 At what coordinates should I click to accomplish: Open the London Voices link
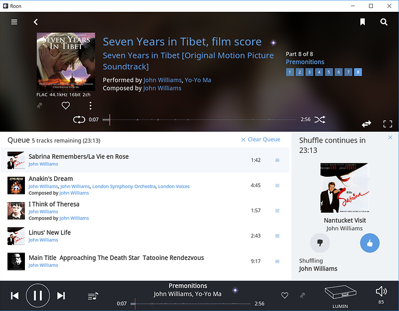pos(174,187)
